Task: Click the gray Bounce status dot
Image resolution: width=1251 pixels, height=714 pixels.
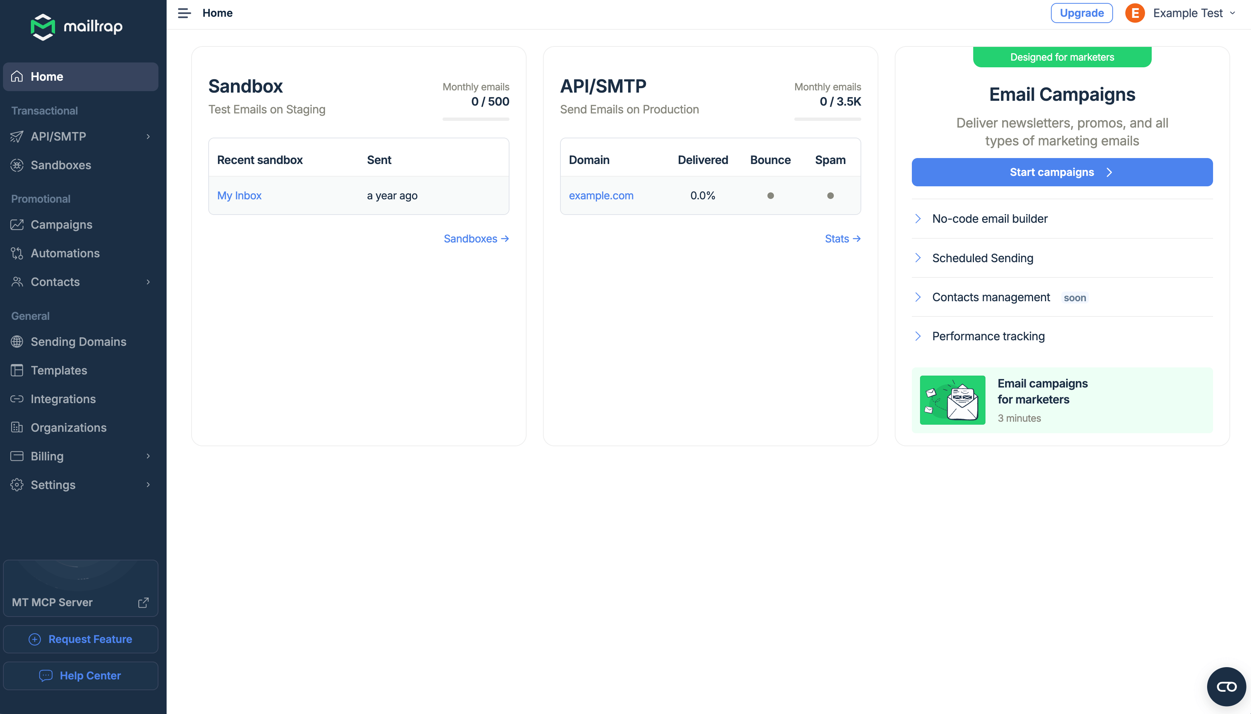Action: tap(771, 196)
